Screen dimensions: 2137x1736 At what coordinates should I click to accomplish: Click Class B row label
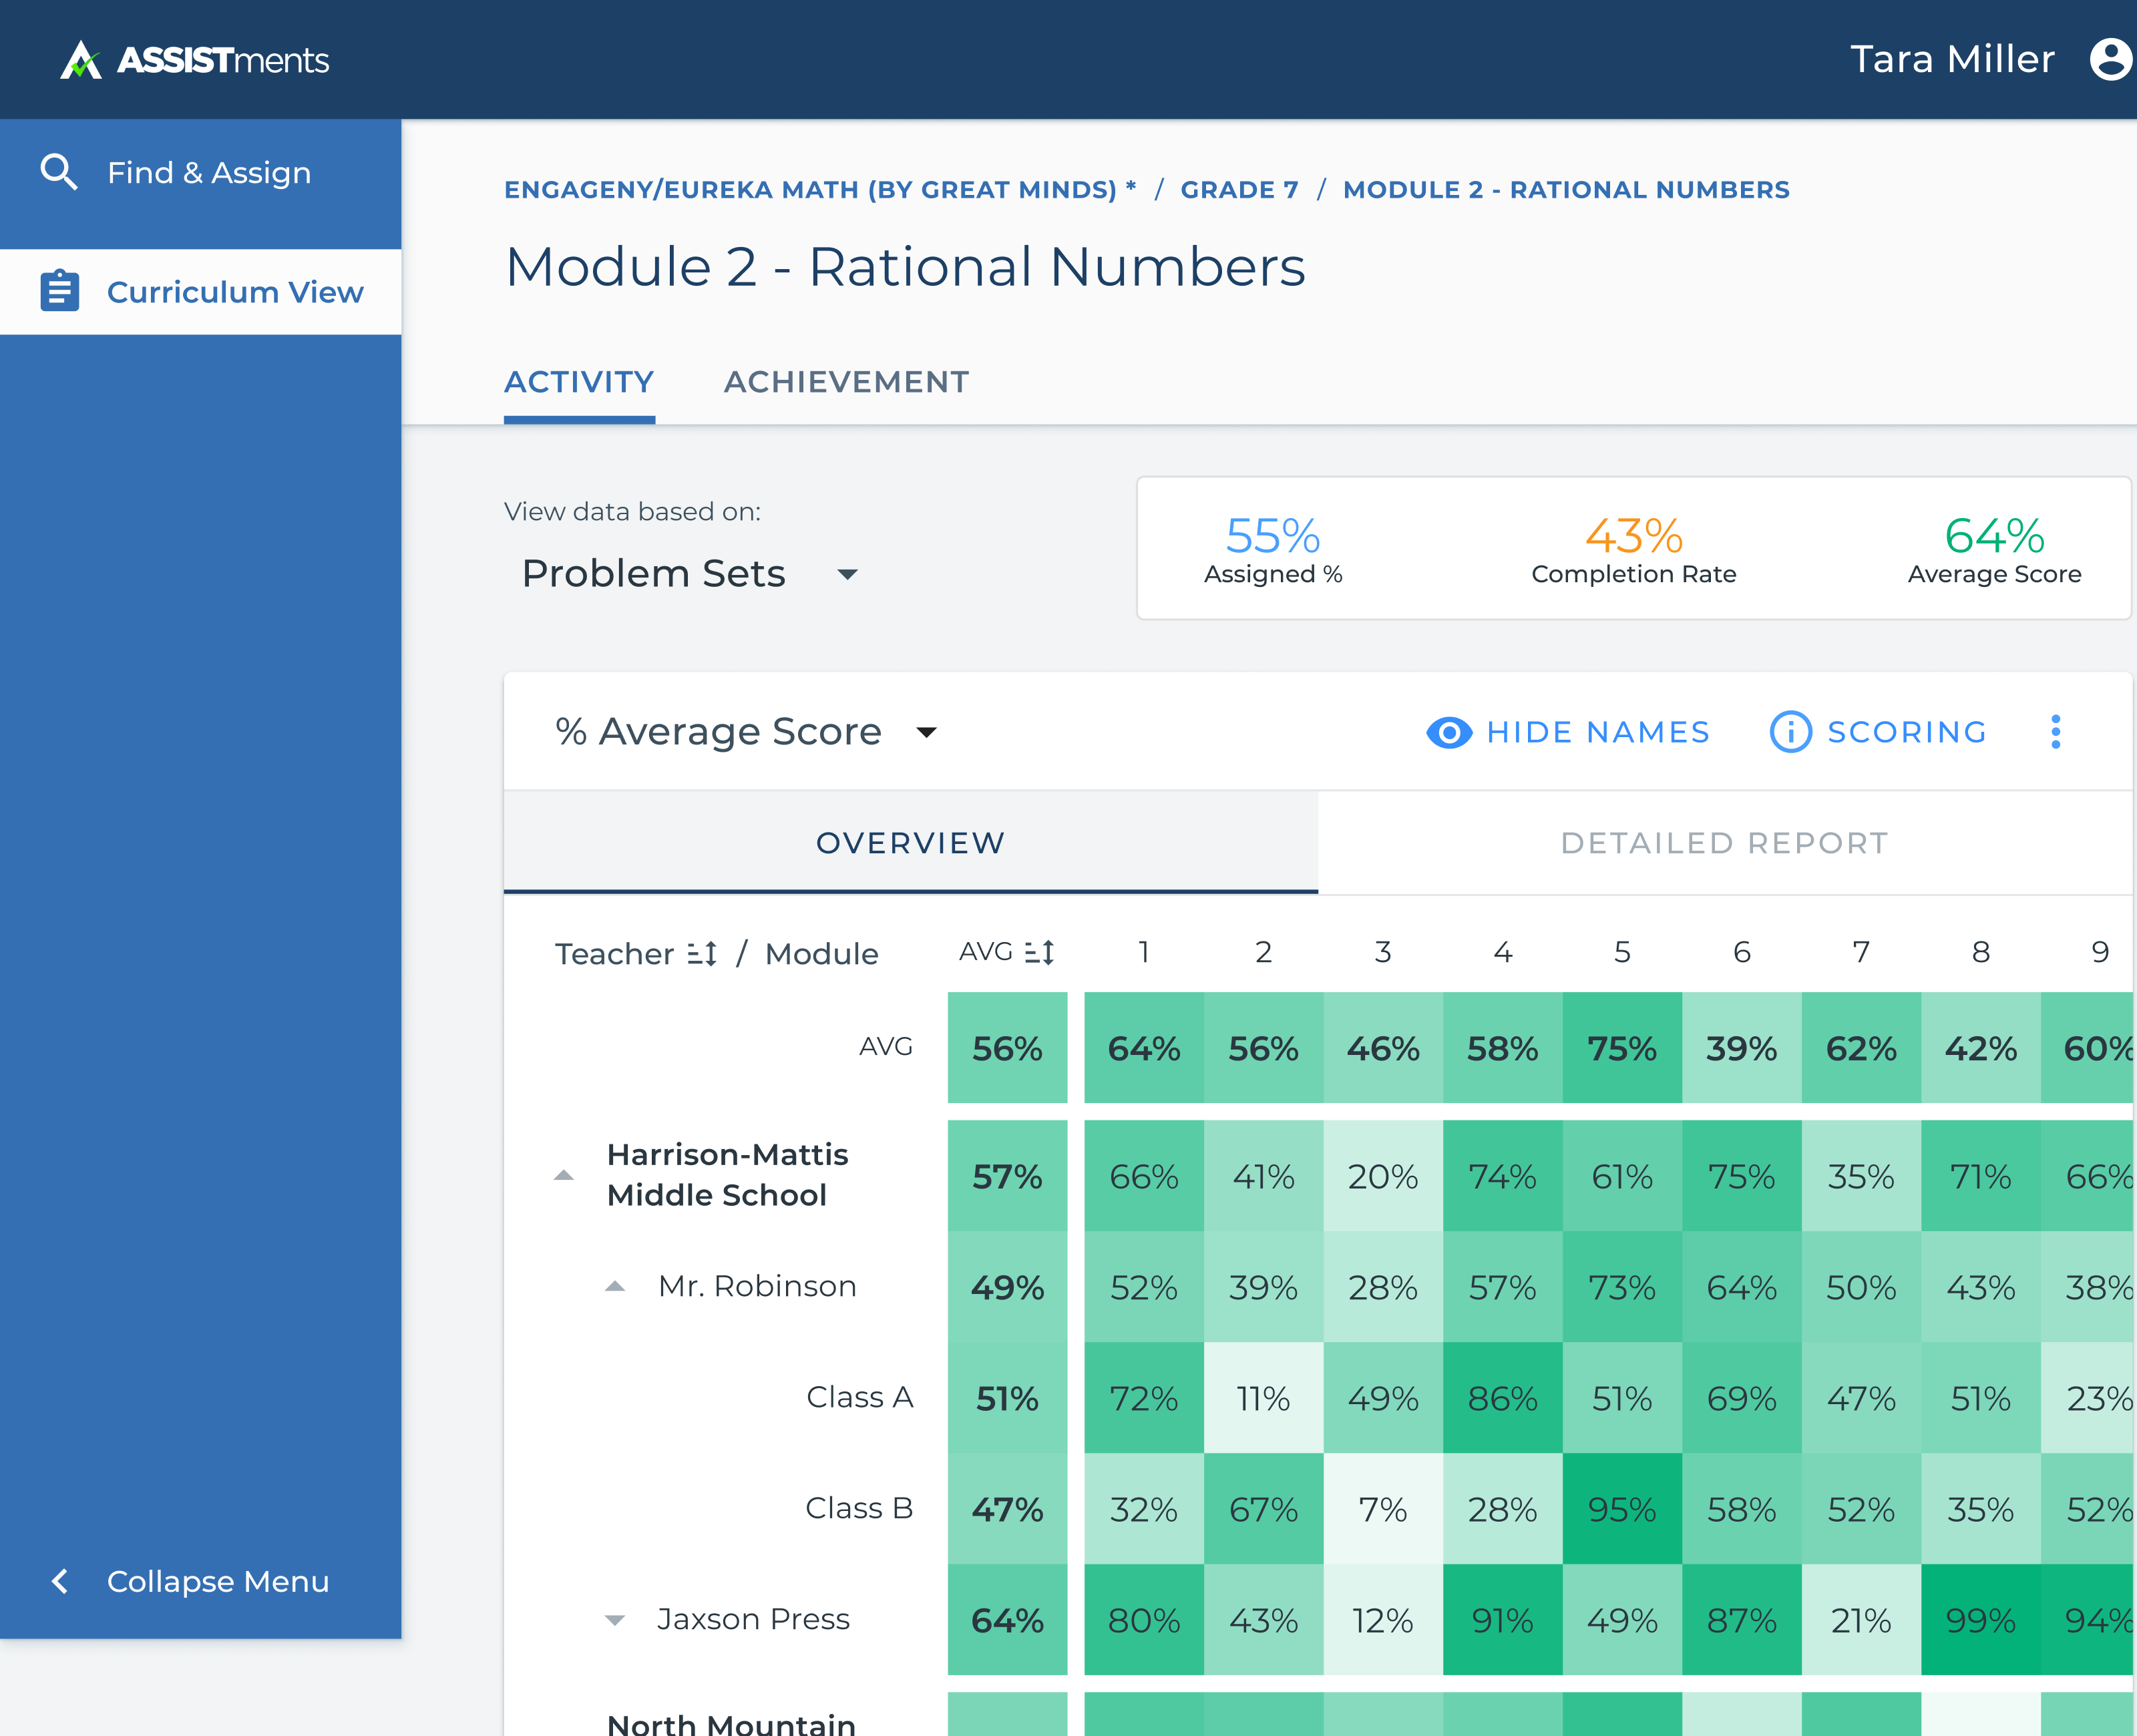pyautogui.click(x=859, y=1508)
